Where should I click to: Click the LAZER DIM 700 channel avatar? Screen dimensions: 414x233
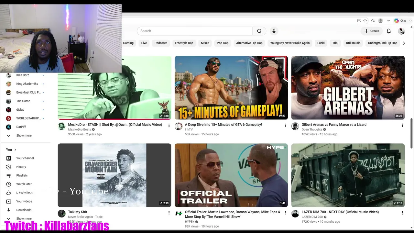click(295, 214)
